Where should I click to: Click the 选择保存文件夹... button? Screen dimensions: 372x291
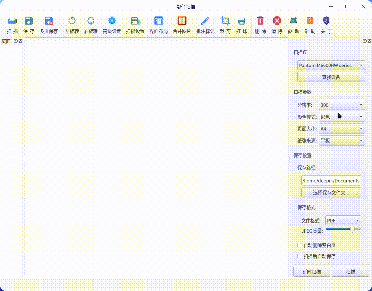coord(331,193)
